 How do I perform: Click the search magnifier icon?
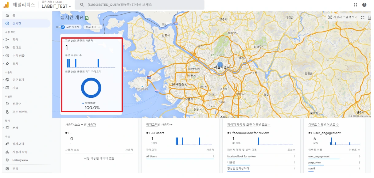pos(82,5)
